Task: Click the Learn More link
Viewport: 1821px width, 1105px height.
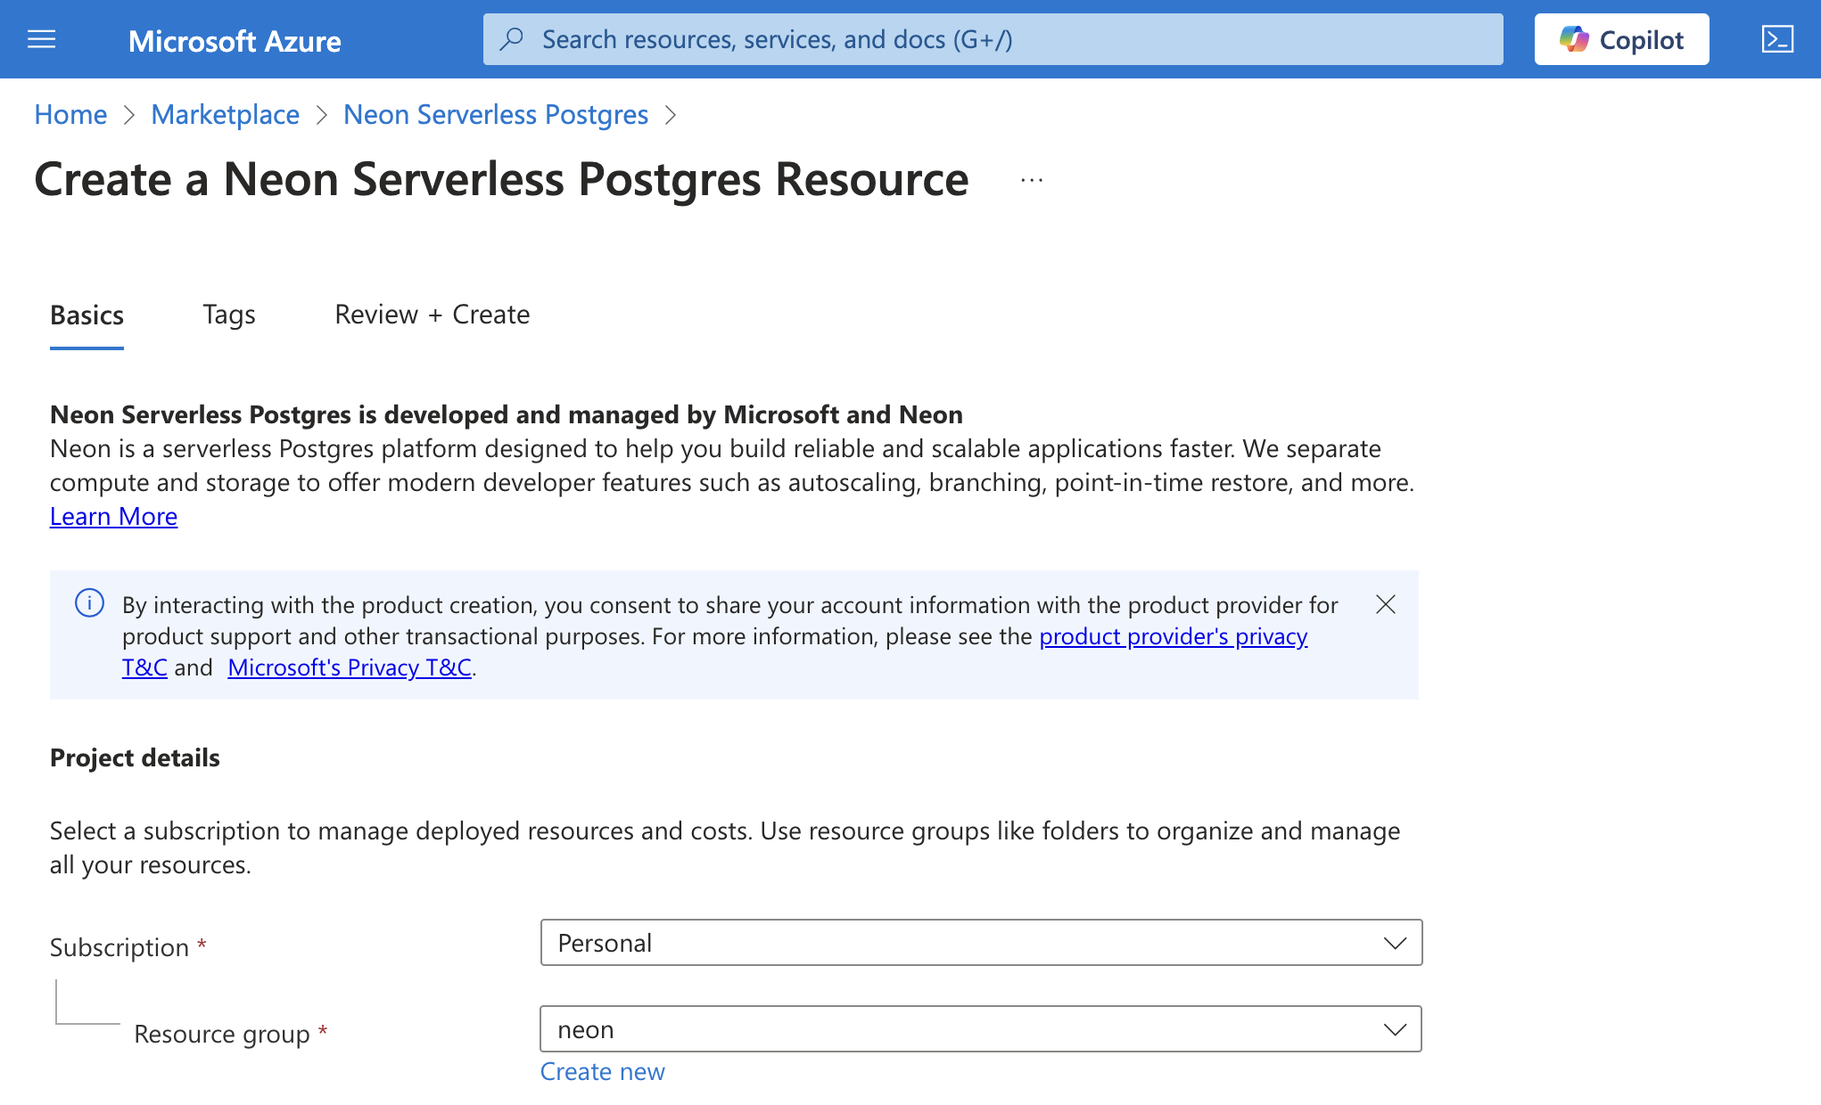Action: (113, 516)
